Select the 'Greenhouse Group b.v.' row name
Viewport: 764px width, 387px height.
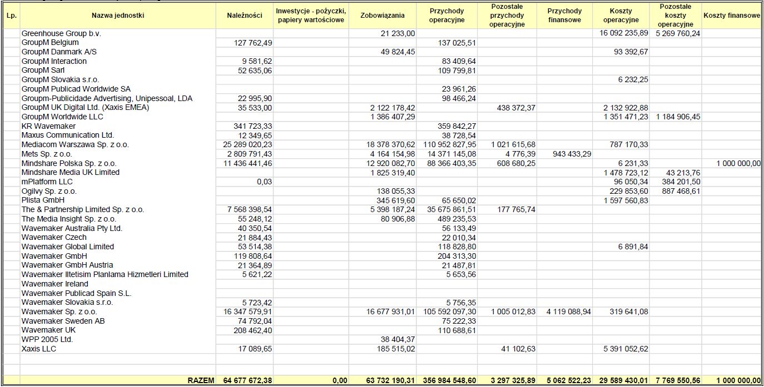click(x=61, y=33)
